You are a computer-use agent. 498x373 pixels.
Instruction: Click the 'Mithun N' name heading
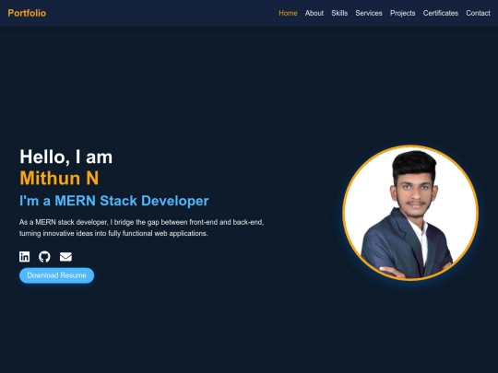click(x=59, y=178)
